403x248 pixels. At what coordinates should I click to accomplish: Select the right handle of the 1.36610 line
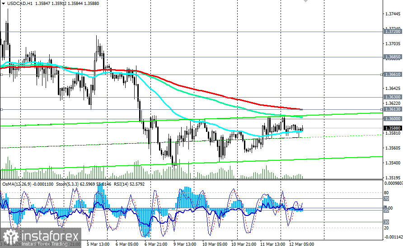tap(381, 75)
